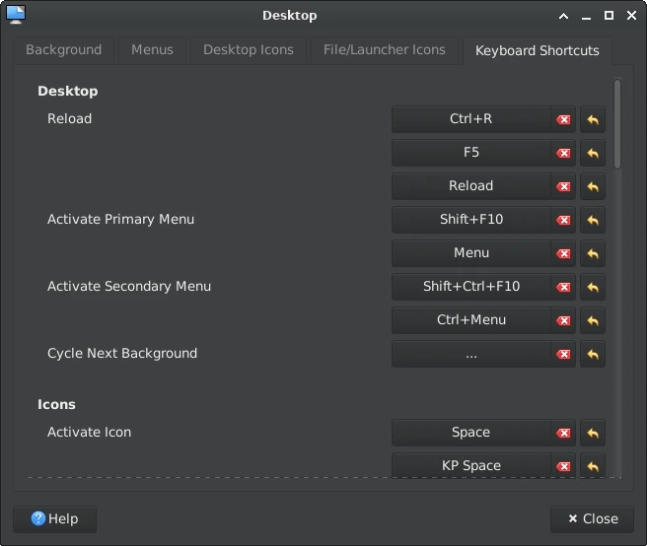Image resolution: width=647 pixels, height=546 pixels.
Task: Reset the Shift+F10 shortcut
Action: point(593,220)
